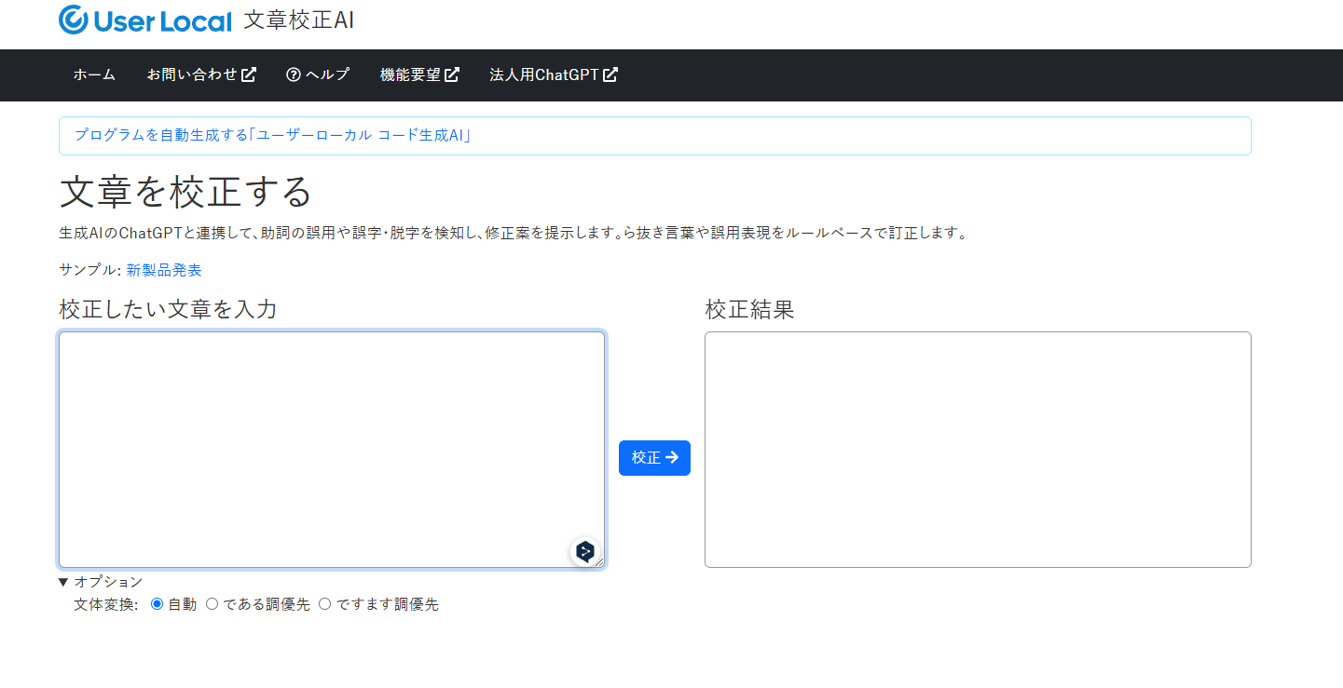Click inside the 校正したい文章を入力 text area
The width and height of the screenshot is (1343, 688).
tap(331, 447)
